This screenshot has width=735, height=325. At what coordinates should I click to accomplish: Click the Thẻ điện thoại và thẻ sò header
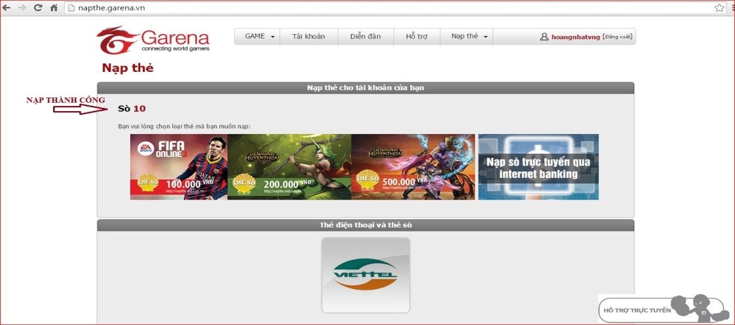point(366,225)
